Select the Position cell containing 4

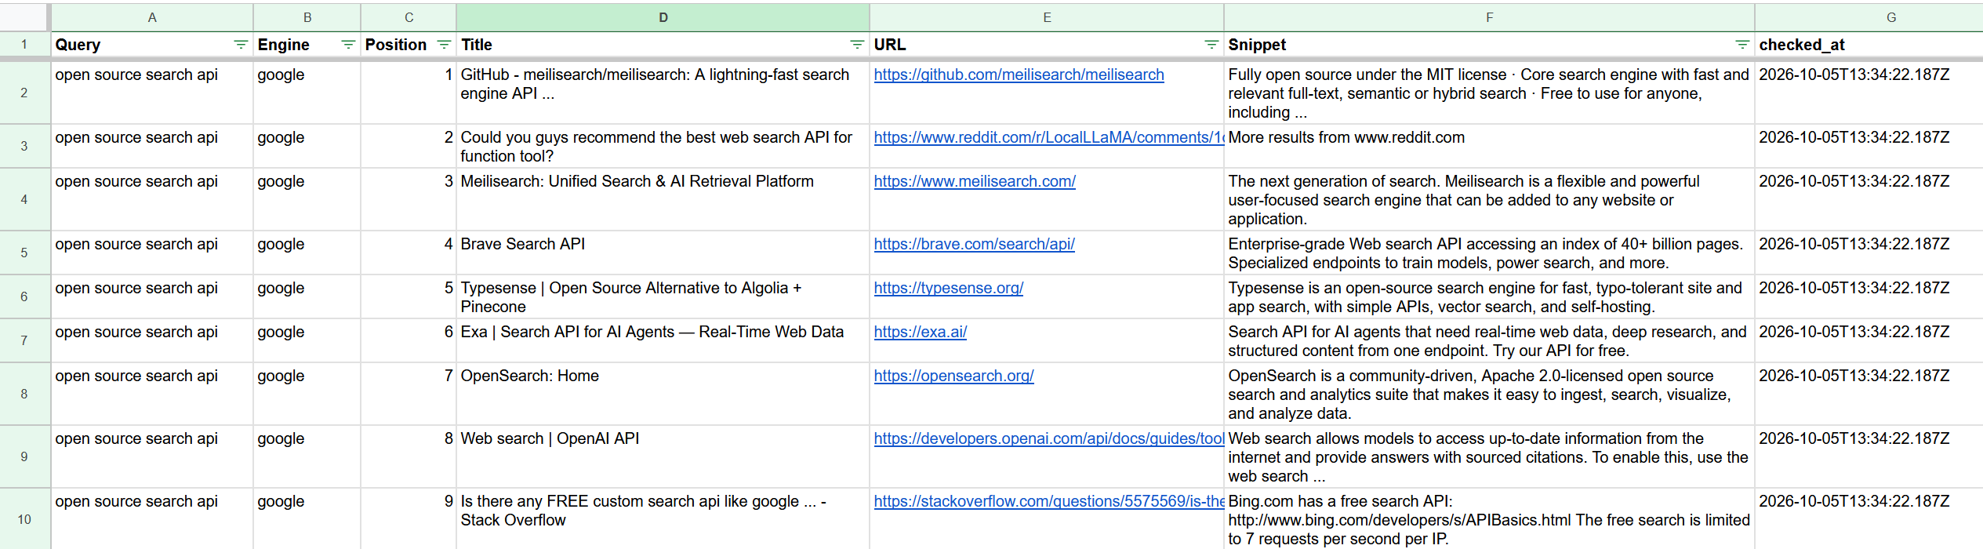(x=409, y=253)
